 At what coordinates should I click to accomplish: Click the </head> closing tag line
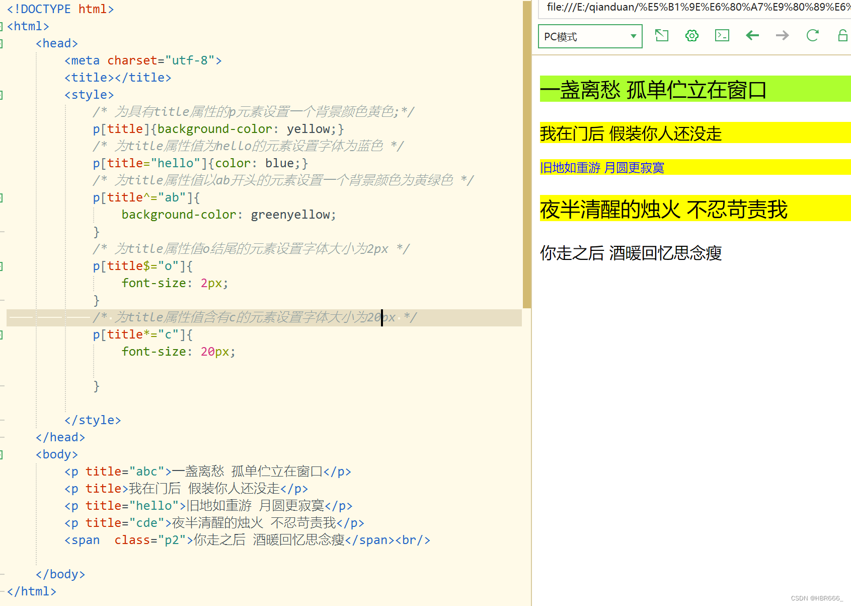pyautogui.click(x=60, y=437)
